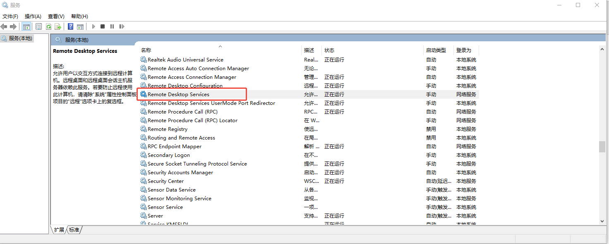Start the service with the play icon
Image resolution: width=609 pixels, height=244 pixels.
pyautogui.click(x=94, y=26)
